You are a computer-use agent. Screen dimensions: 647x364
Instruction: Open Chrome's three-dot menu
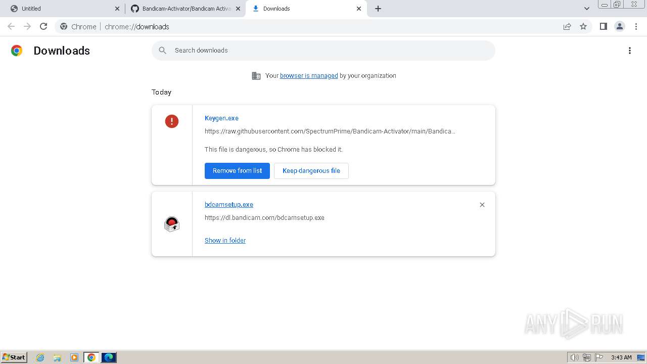636,26
